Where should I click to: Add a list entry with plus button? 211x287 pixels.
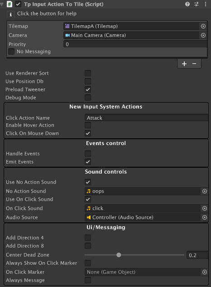(x=184, y=64)
